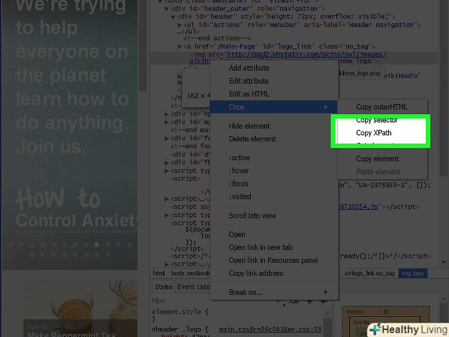
Task: Collapse the div id header node
Action: tap(173, 17)
